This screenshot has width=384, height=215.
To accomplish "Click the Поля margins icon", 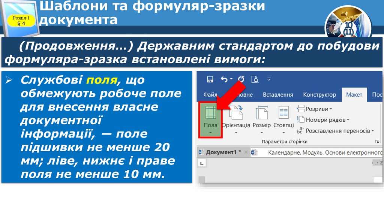I will (x=211, y=112).
